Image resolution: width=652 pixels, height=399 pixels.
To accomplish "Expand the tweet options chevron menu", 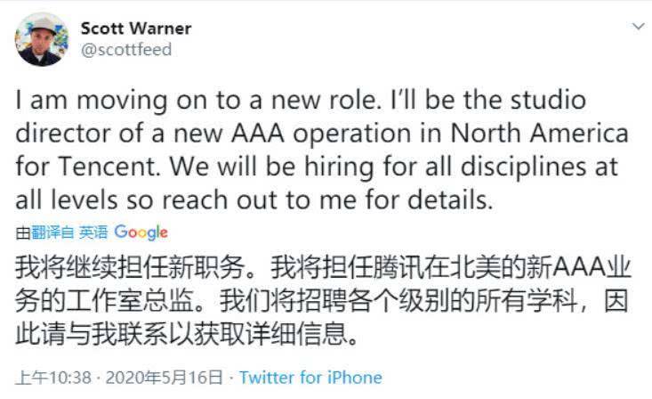I will click(638, 28).
